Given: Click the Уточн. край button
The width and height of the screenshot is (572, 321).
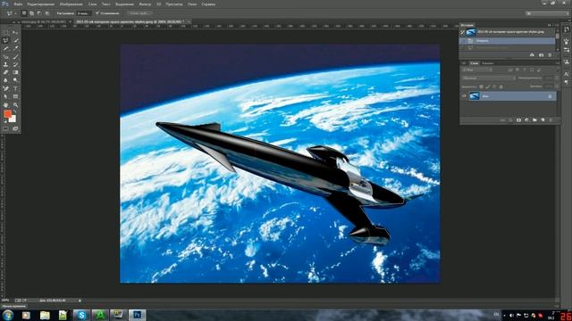Looking at the screenshot, I should click(139, 13).
